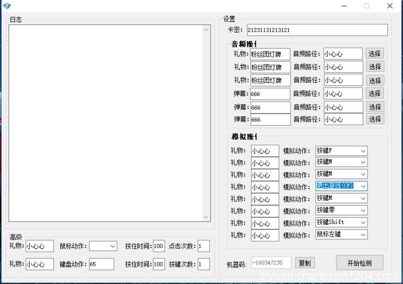Screen dimensions: 403x284
Task: Click the 按住时间 field showing 100
Action: [158, 246]
